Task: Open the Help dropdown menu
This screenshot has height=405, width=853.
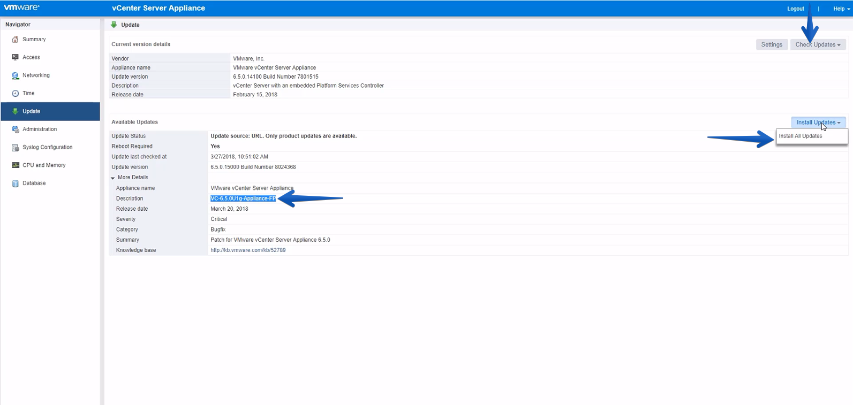Action: coord(841,9)
